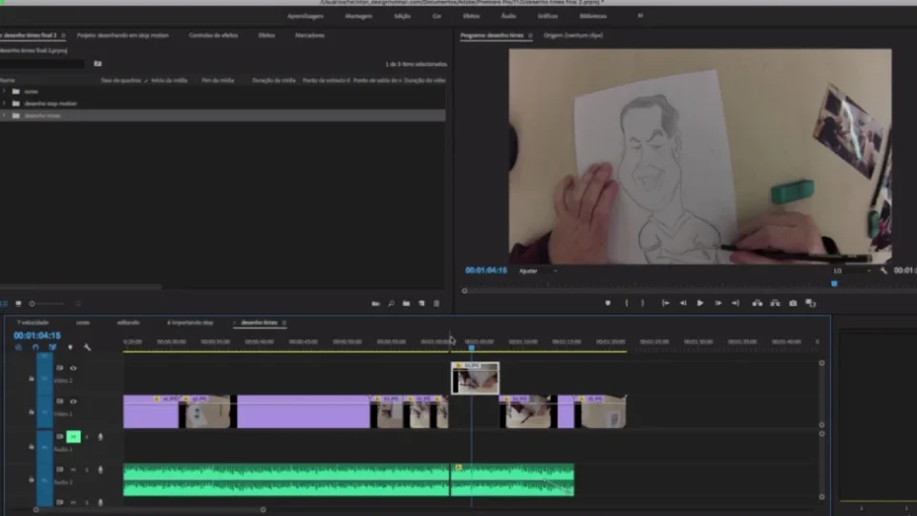Enable voice-over record on Audio 1

[x=100, y=437]
